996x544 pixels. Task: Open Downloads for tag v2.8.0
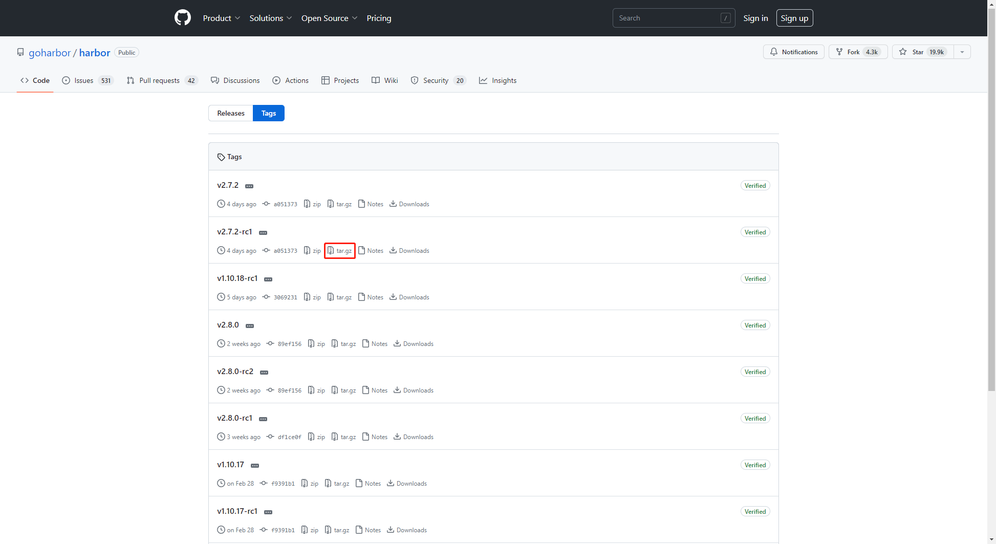click(x=414, y=344)
